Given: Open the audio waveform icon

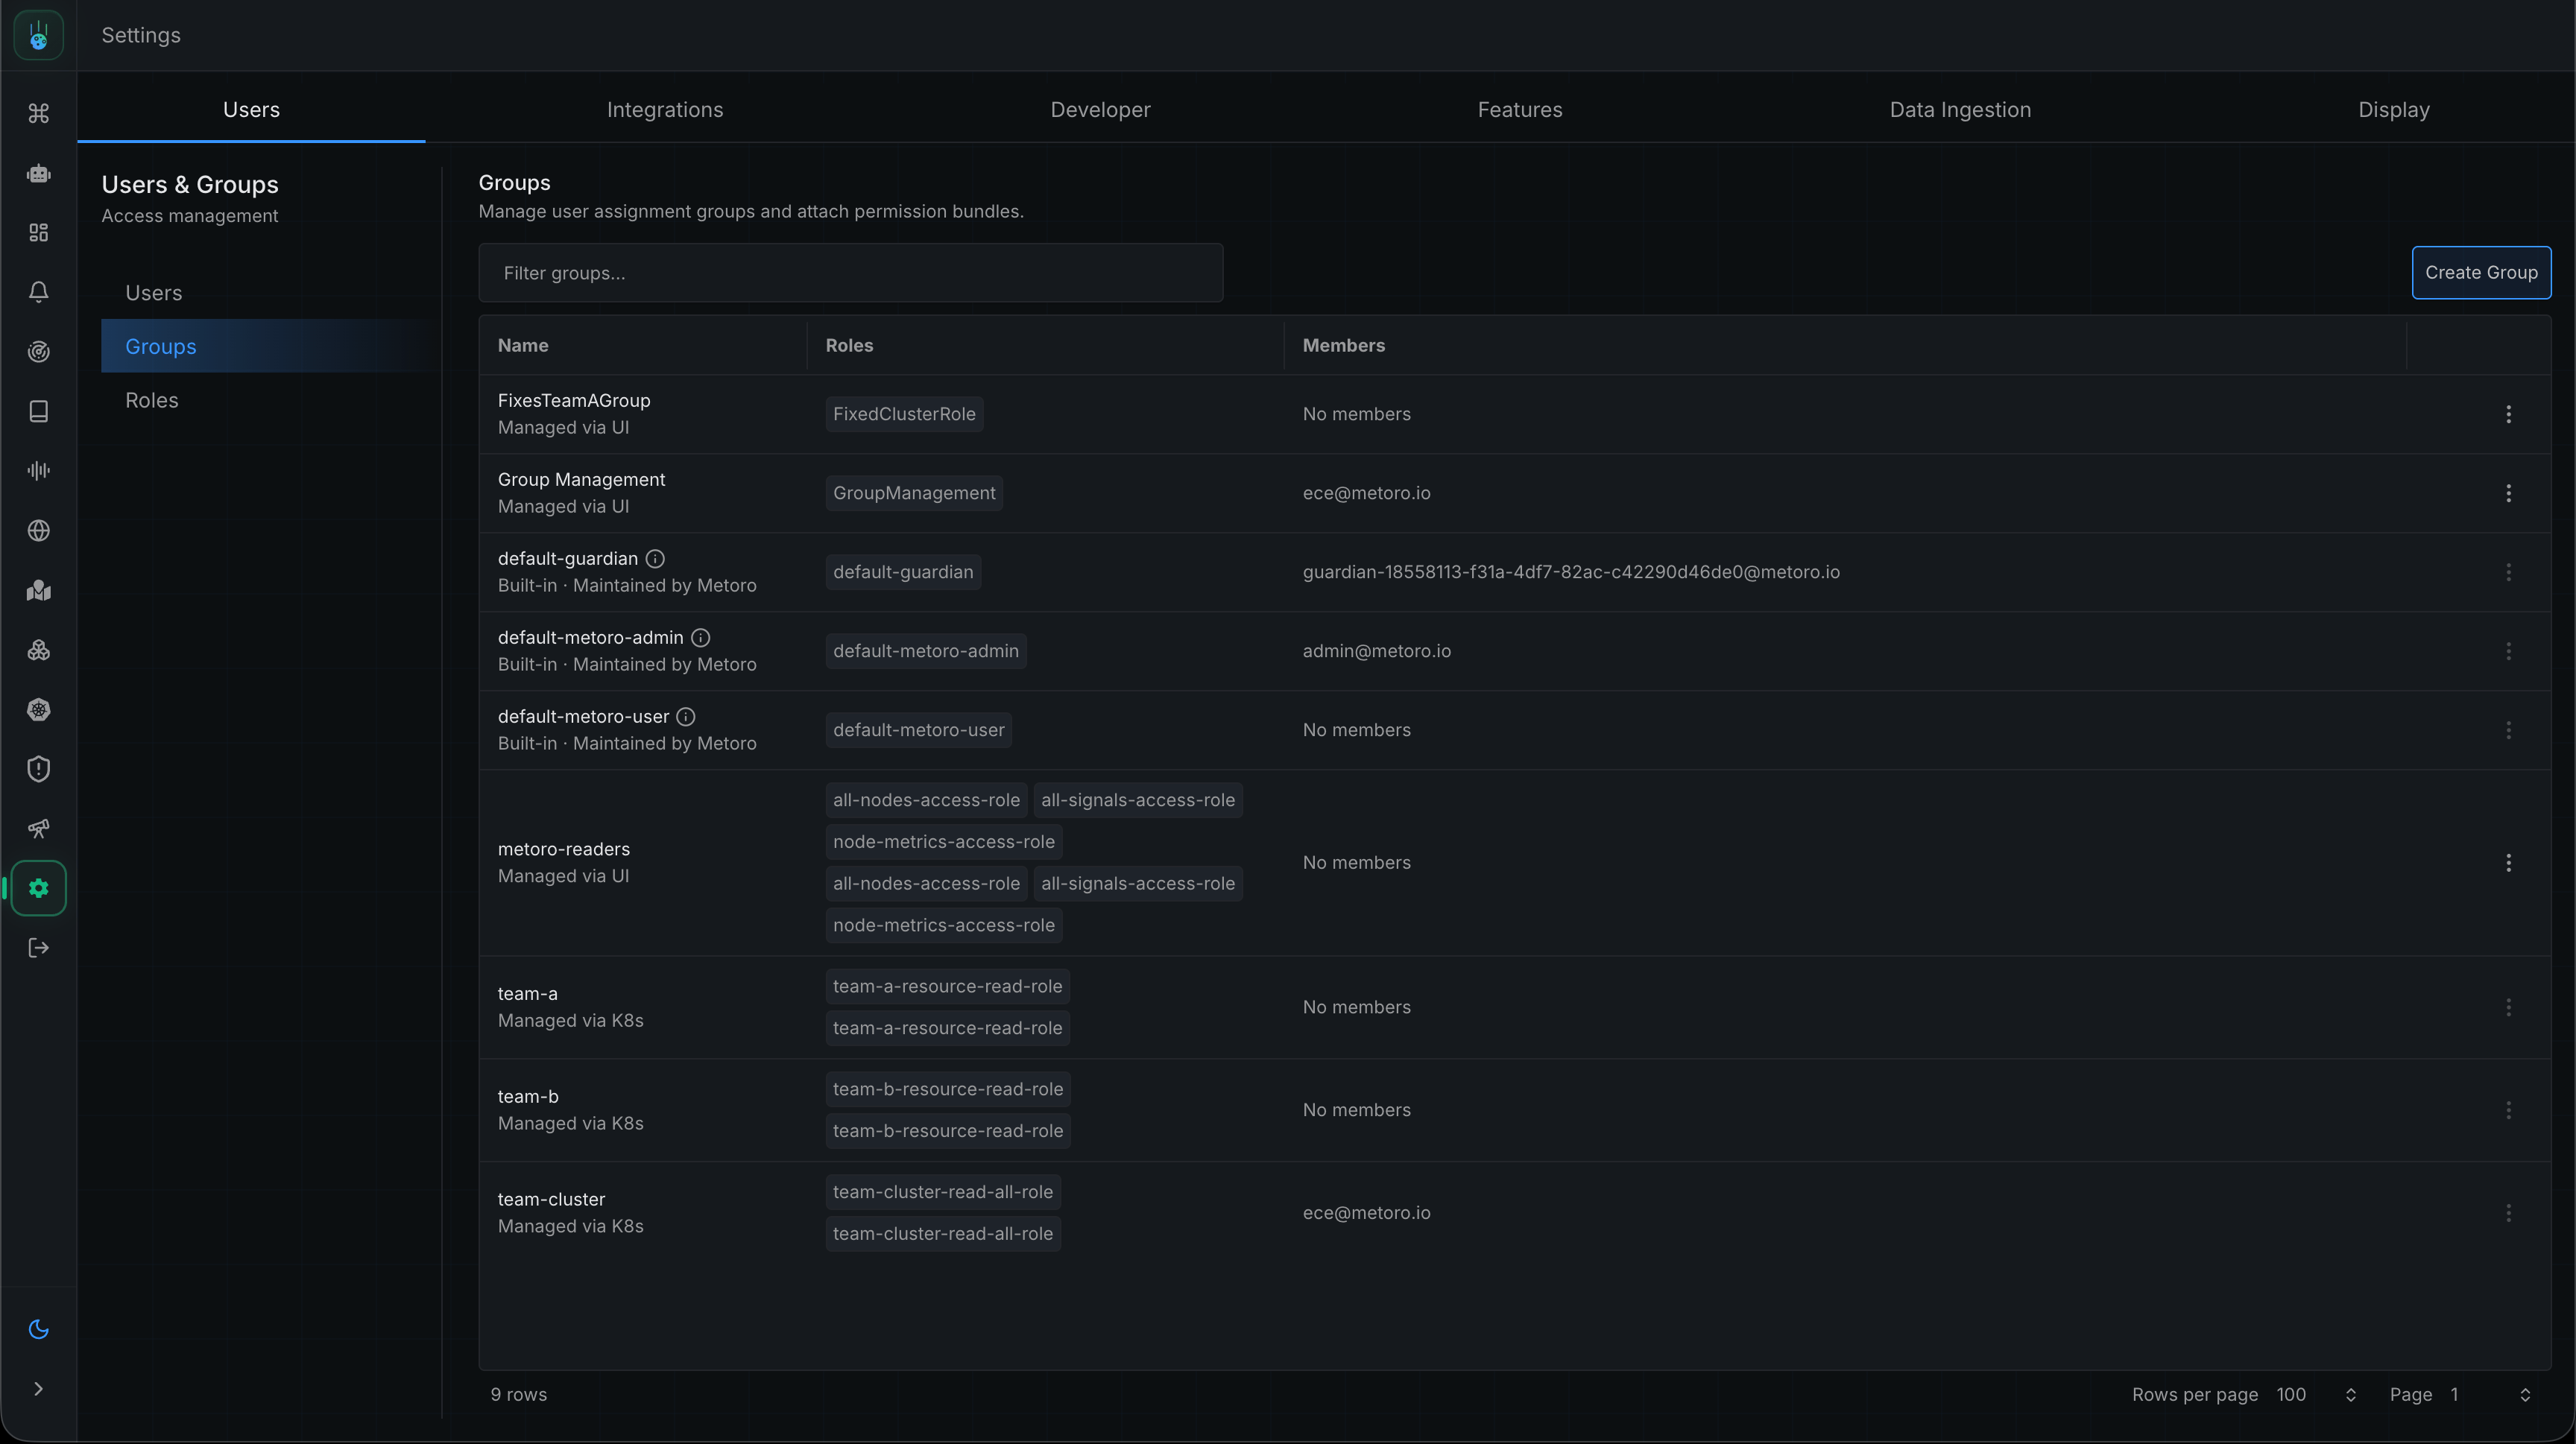Looking at the screenshot, I should coord(38,471).
